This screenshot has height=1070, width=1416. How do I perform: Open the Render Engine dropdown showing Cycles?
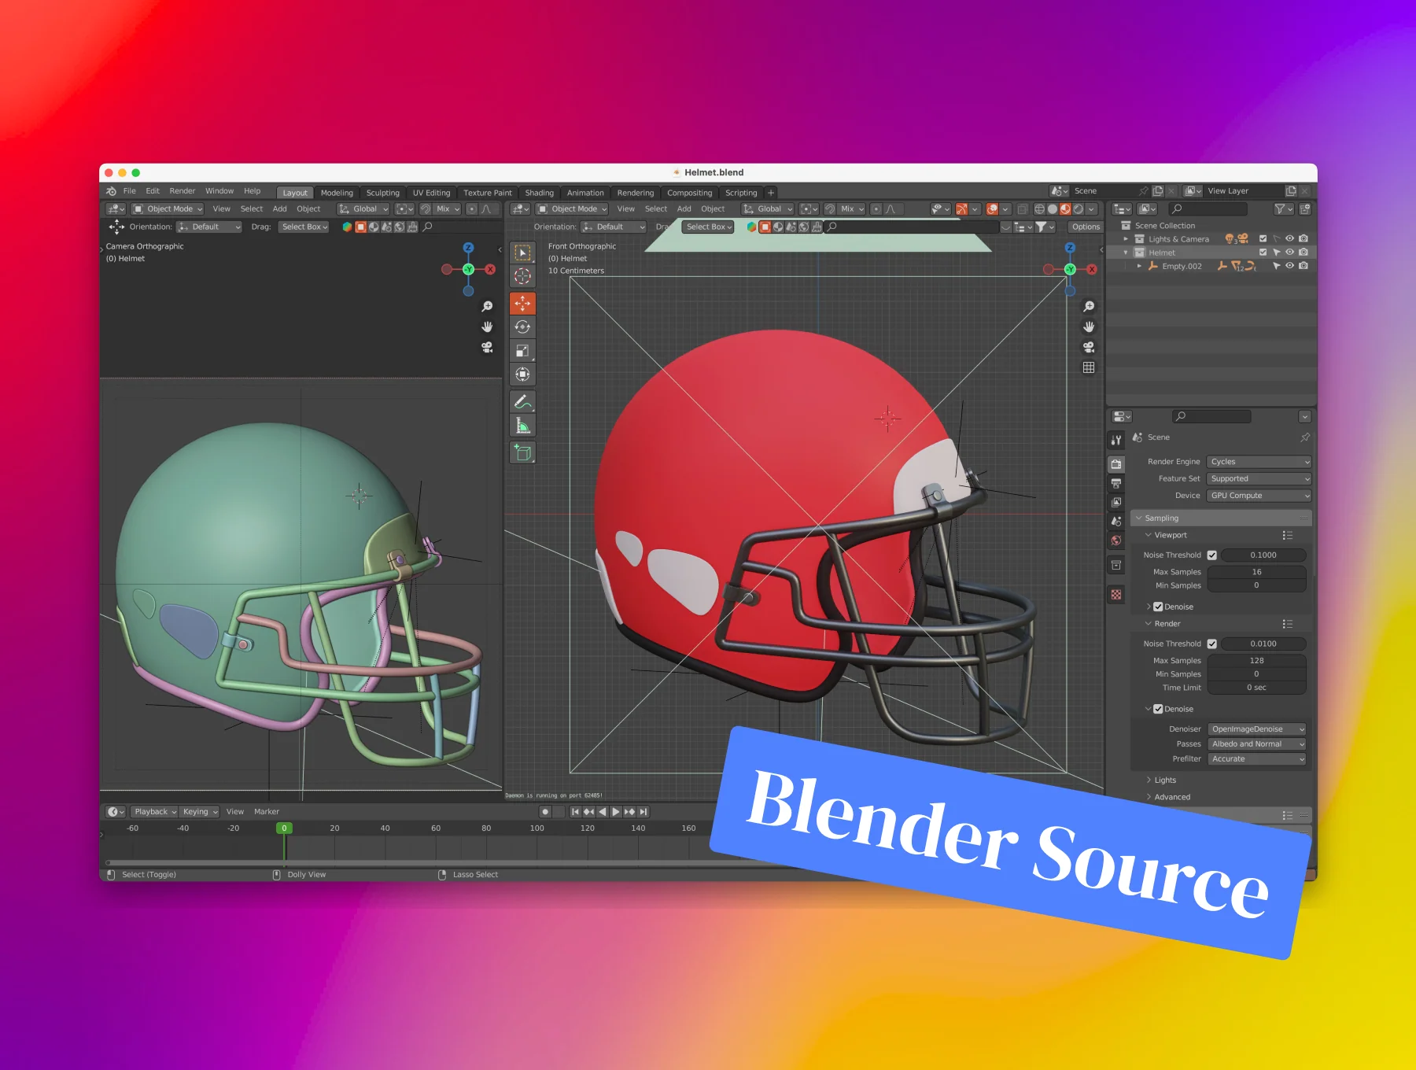click(1259, 462)
